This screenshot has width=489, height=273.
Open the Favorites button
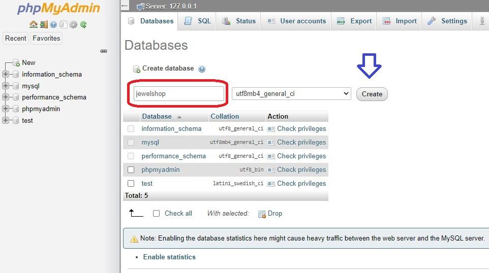click(x=46, y=38)
